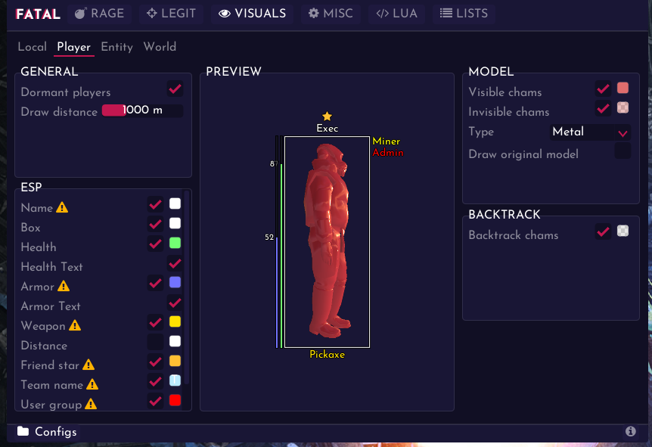Toggle the Health Text checkbox
This screenshot has height=447, width=652.
(175, 264)
